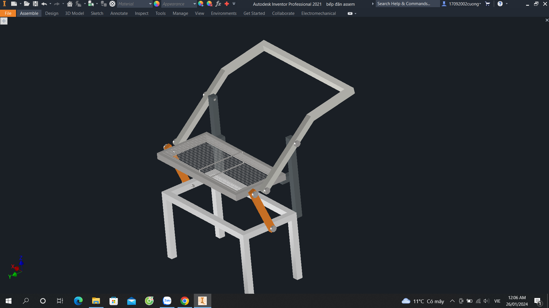Open the fx Parameters dialog
The height and width of the screenshot is (308, 549).
[218, 4]
